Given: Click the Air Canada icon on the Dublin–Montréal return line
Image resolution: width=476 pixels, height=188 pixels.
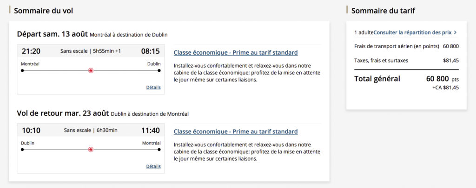Looking at the screenshot, I should (91, 149).
